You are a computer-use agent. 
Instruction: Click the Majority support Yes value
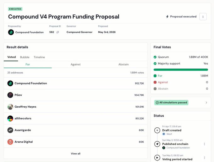pos(206,64)
